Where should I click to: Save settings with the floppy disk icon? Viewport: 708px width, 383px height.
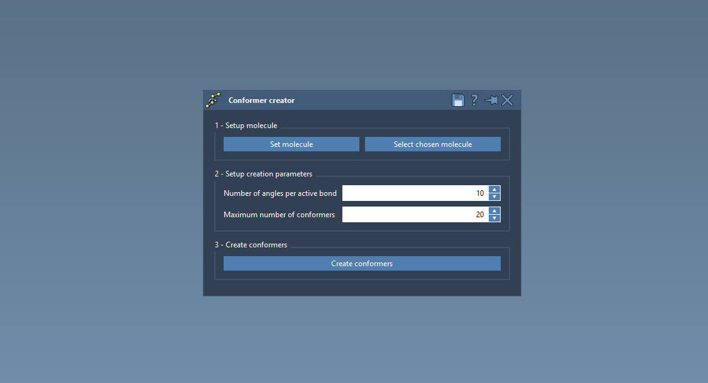tap(458, 100)
